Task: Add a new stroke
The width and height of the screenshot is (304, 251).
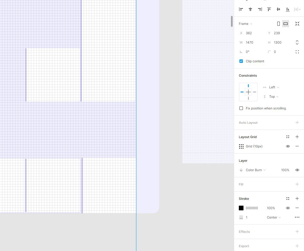Action: 297,198
